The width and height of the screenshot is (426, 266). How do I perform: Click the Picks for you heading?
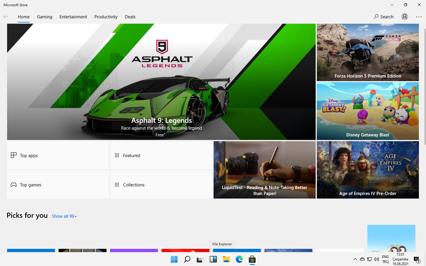(x=27, y=215)
